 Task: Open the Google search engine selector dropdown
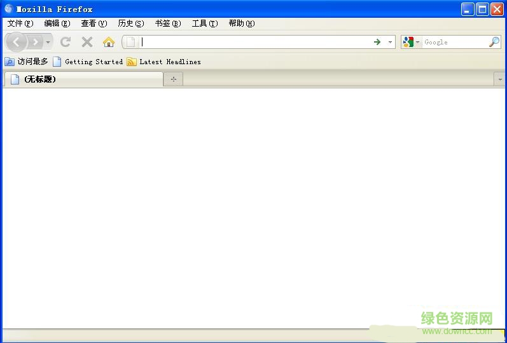[410, 42]
